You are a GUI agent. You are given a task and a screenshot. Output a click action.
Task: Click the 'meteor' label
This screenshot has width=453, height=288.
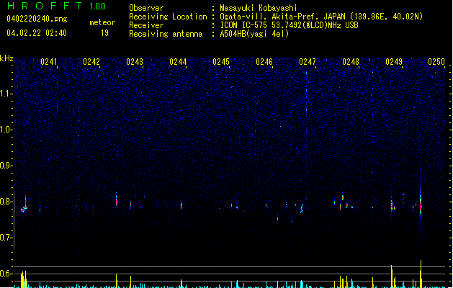pyautogui.click(x=102, y=22)
